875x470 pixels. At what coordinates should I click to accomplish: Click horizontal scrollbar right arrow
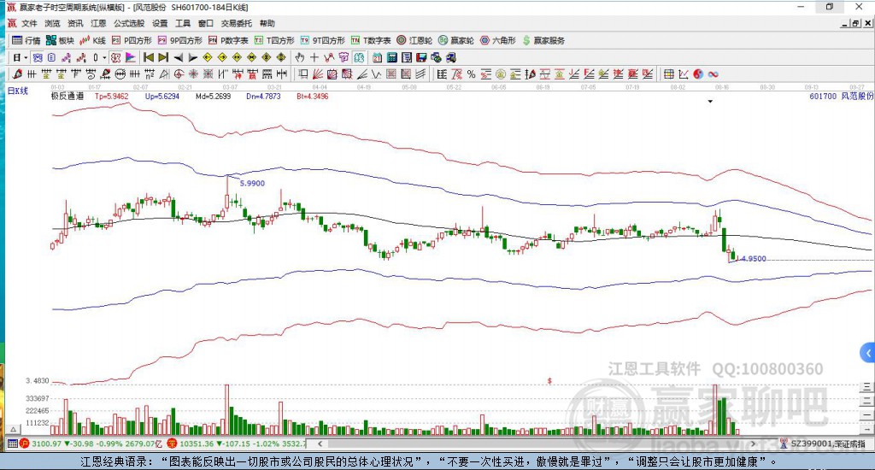click(x=754, y=444)
